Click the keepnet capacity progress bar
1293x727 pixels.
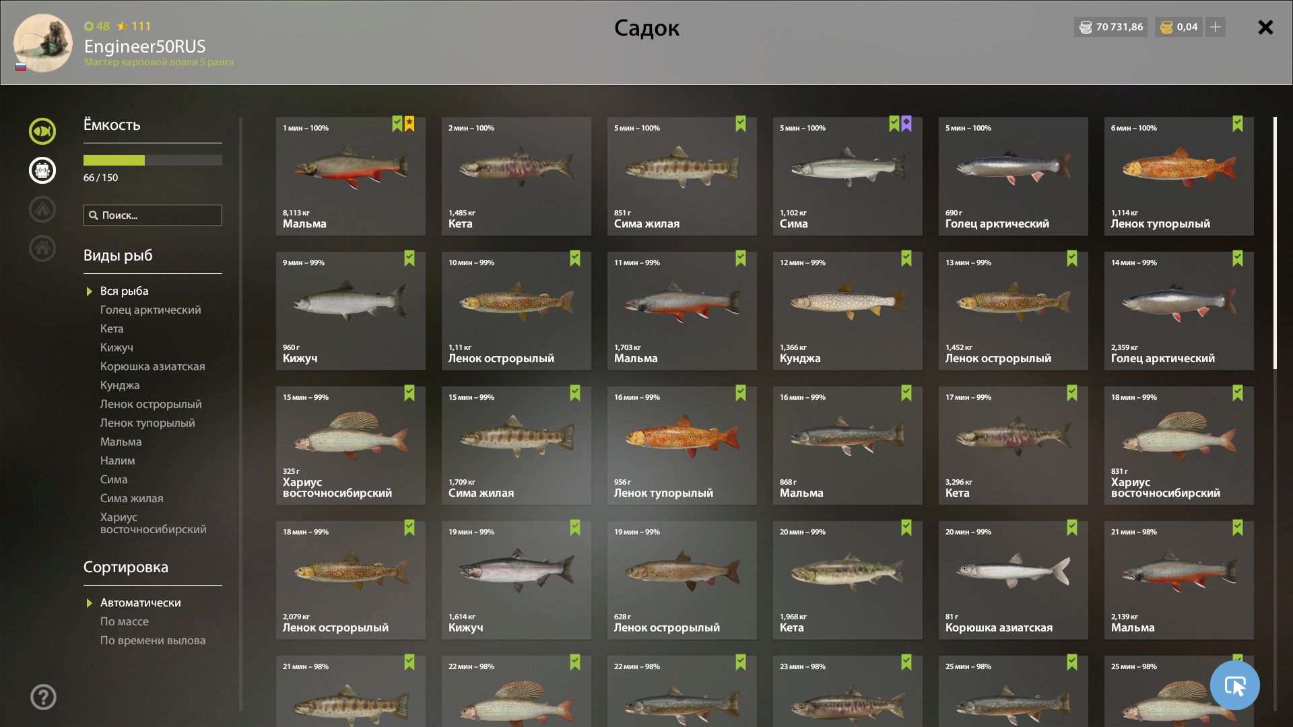coord(153,160)
